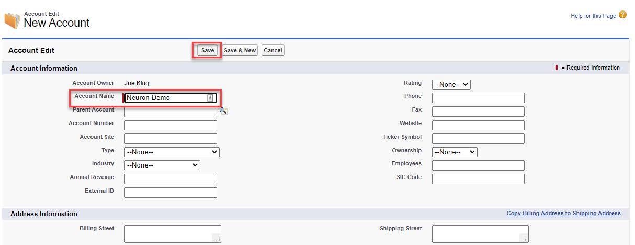
Task: Open the Help for this Page link
Action: 593,16
